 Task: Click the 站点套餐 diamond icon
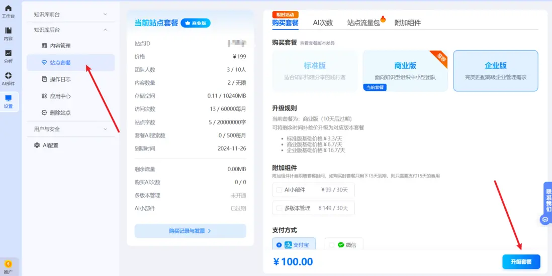(44, 63)
